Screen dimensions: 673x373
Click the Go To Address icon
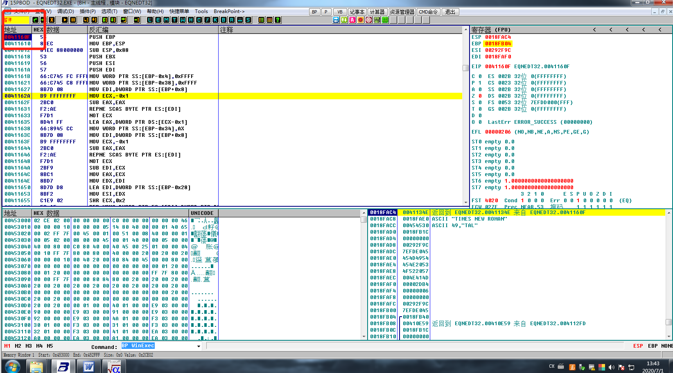click(137, 20)
